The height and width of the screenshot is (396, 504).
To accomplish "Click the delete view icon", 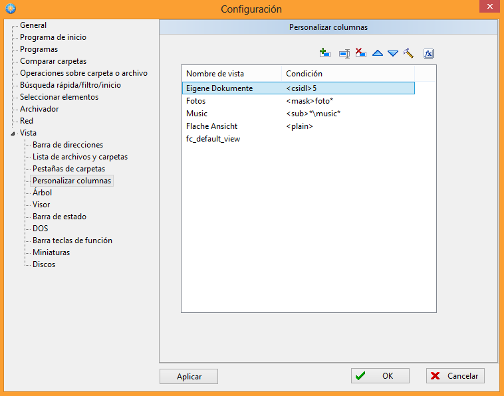I will click(360, 53).
